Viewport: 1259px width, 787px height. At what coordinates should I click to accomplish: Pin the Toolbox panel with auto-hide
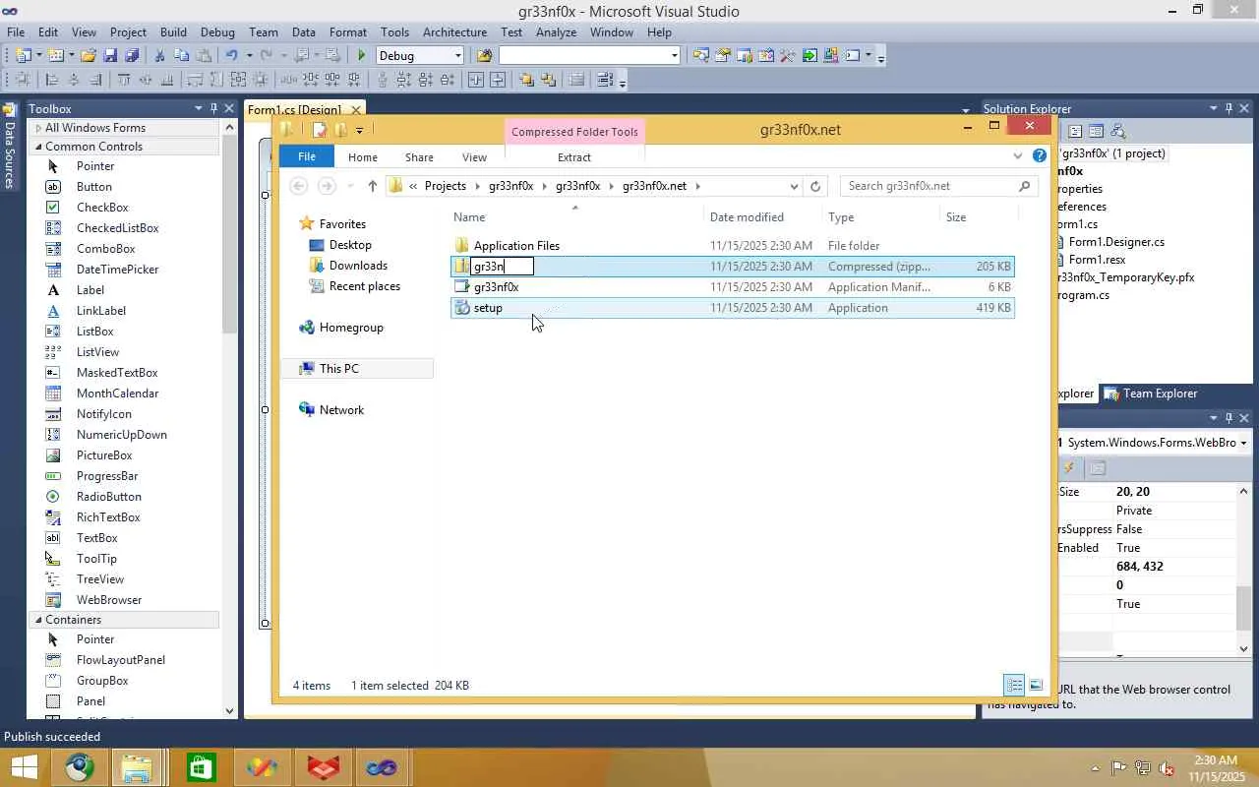(x=212, y=108)
